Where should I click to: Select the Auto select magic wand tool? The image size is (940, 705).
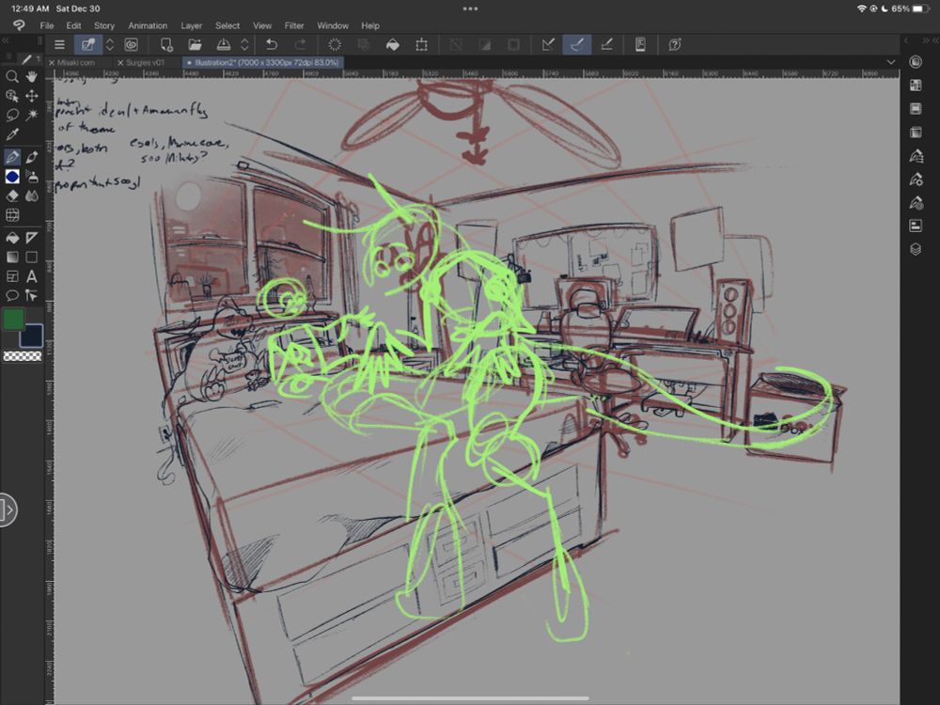[x=31, y=115]
